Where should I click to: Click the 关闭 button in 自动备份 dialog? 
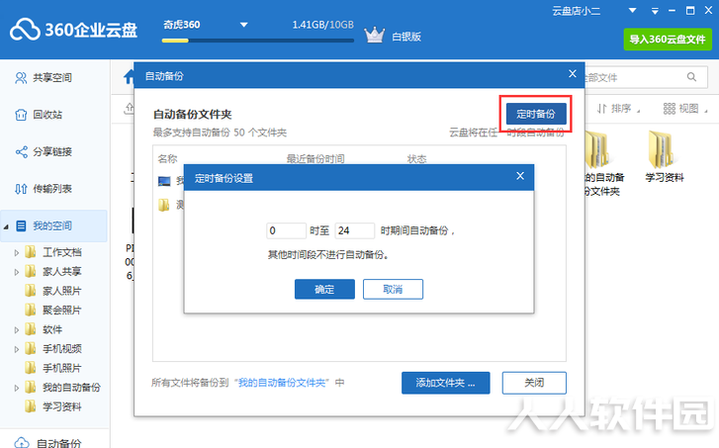coord(534,383)
